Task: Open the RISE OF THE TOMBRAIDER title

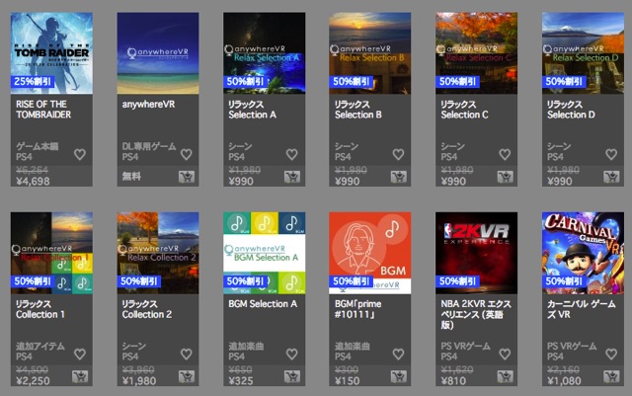Action: pos(43,110)
